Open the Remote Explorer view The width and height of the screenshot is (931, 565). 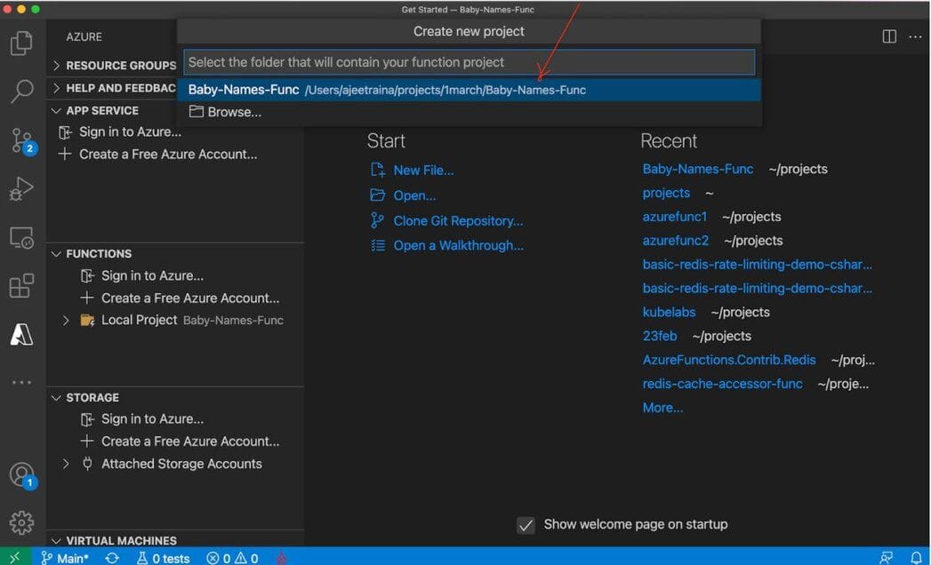click(22, 236)
